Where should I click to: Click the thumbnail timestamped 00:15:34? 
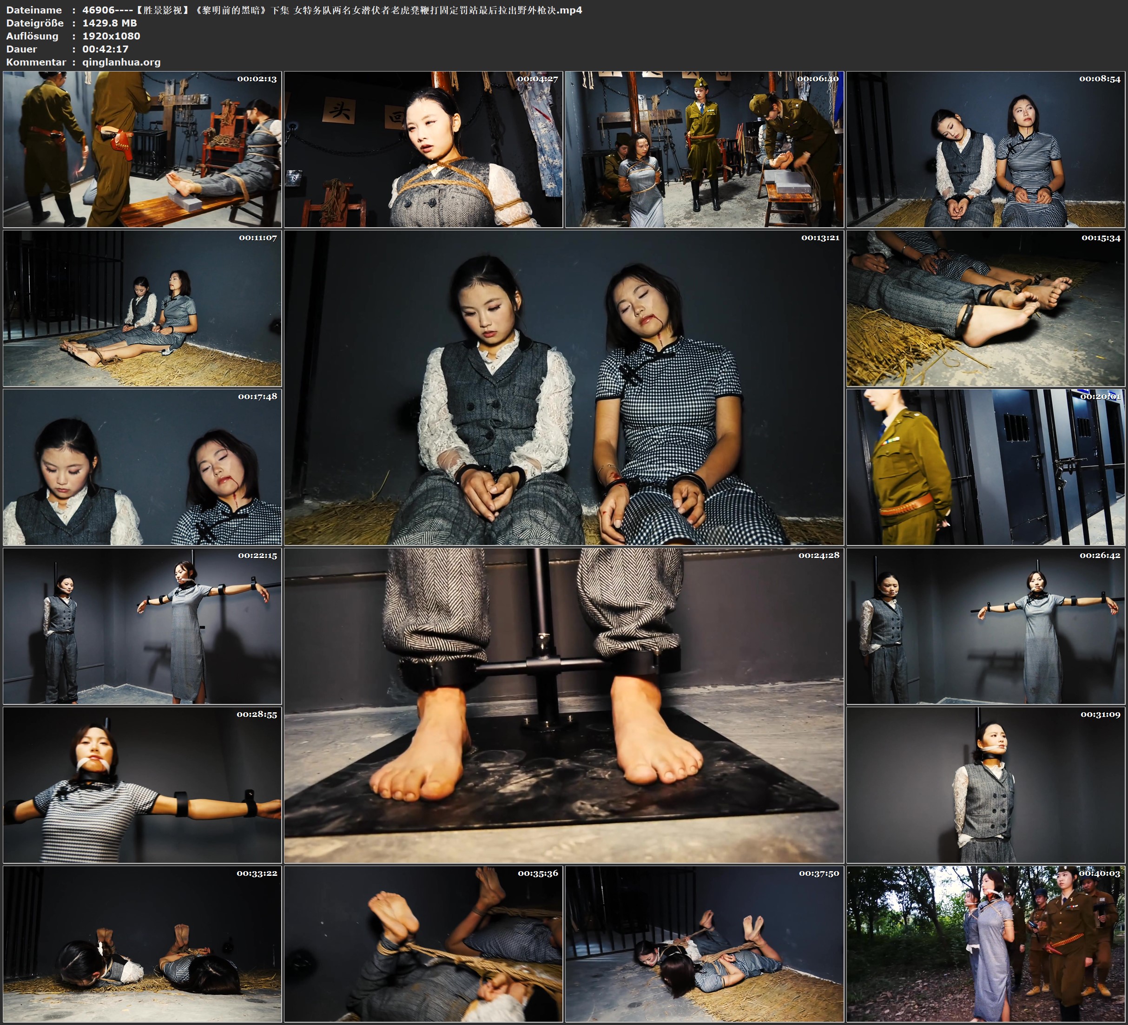(986, 308)
